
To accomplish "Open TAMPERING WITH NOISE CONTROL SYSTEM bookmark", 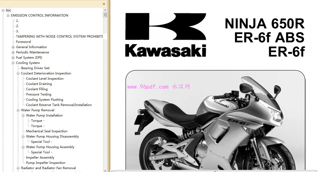I will (x=59, y=37).
